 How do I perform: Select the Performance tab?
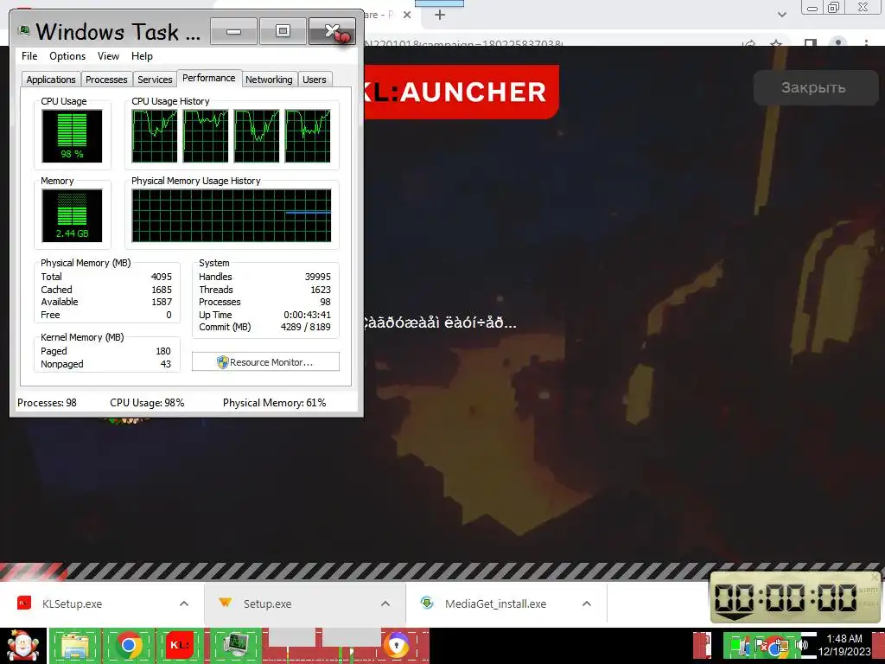point(209,78)
